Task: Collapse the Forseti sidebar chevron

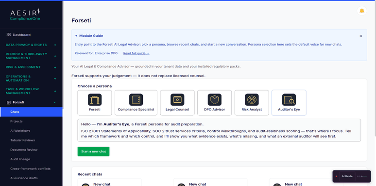Action: click(x=54, y=102)
